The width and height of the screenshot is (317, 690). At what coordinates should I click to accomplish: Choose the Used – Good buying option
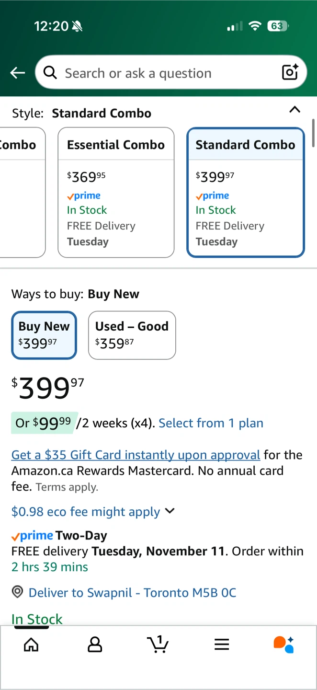pyautogui.click(x=132, y=335)
